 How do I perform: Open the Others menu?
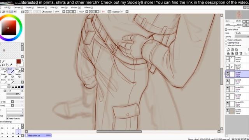[x=88, y=7]
